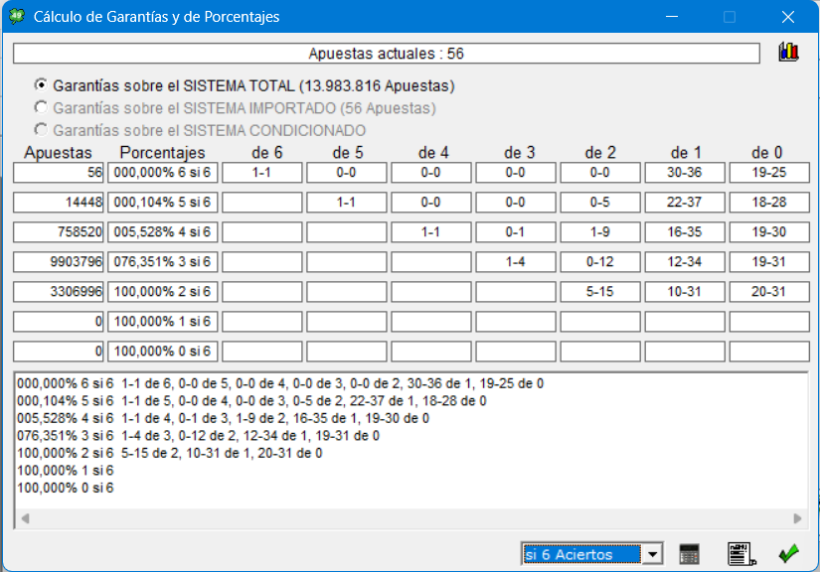Click the left arrow of horizontal scrollbar
The width and height of the screenshot is (820, 572).
25,518
